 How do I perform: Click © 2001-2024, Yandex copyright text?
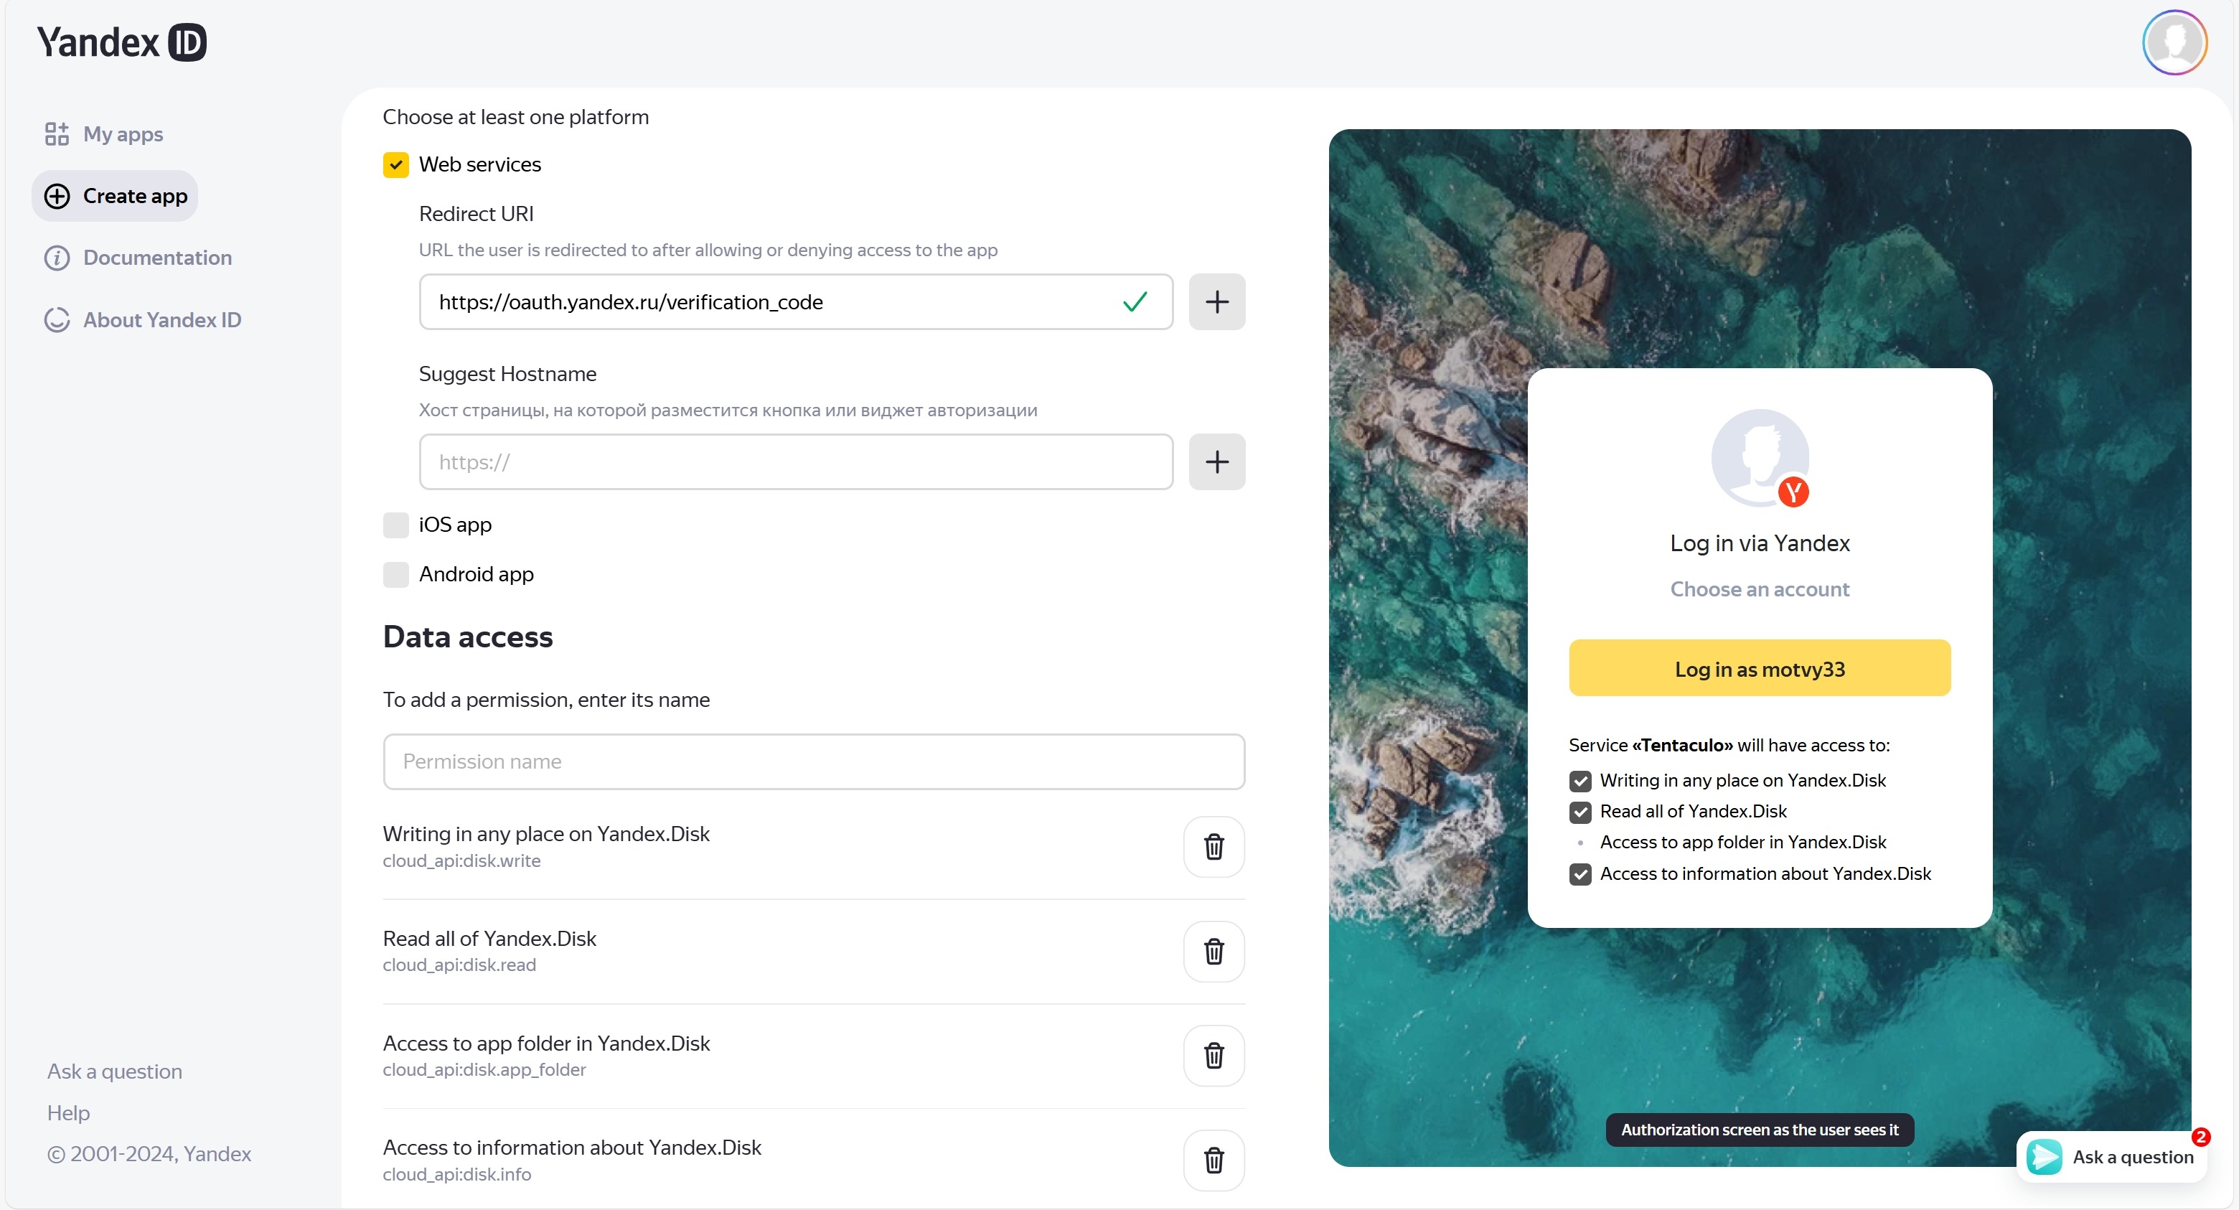point(149,1153)
